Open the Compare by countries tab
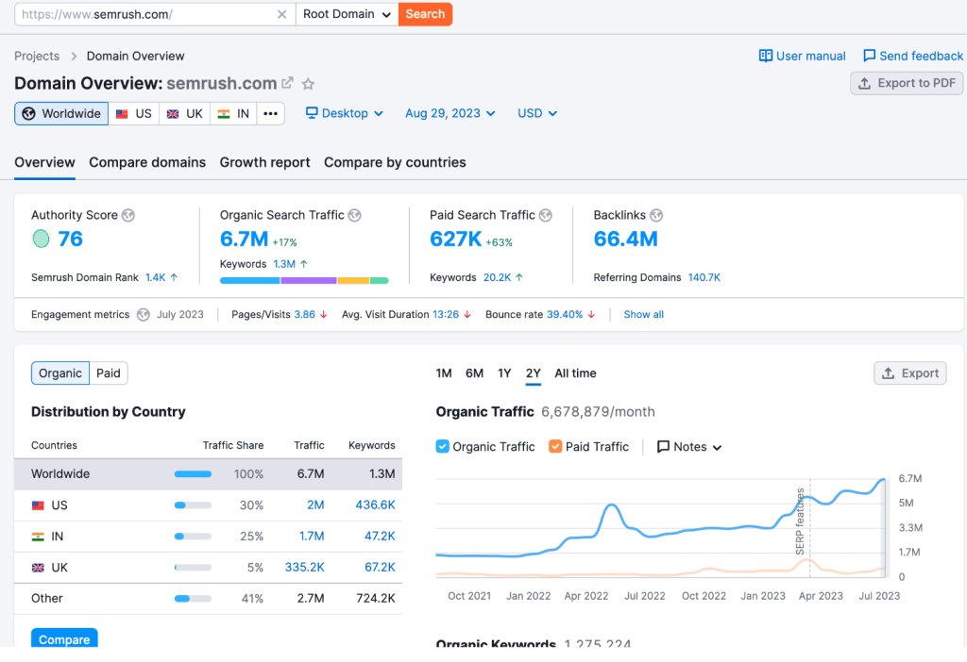 (x=396, y=162)
